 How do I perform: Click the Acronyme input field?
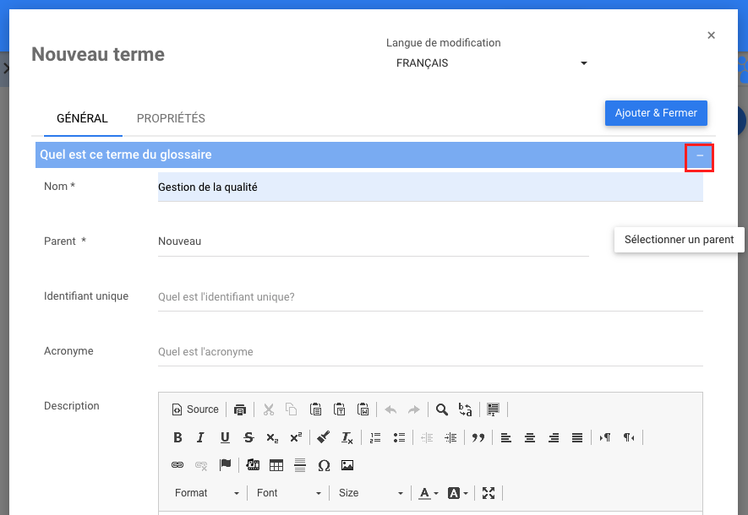coord(430,351)
